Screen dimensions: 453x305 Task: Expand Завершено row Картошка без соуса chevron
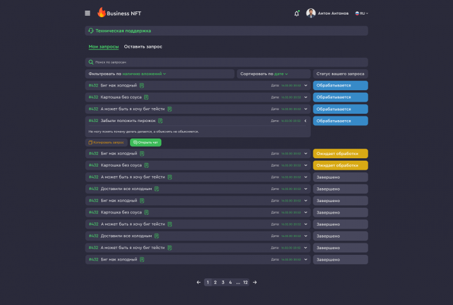[306, 212]
